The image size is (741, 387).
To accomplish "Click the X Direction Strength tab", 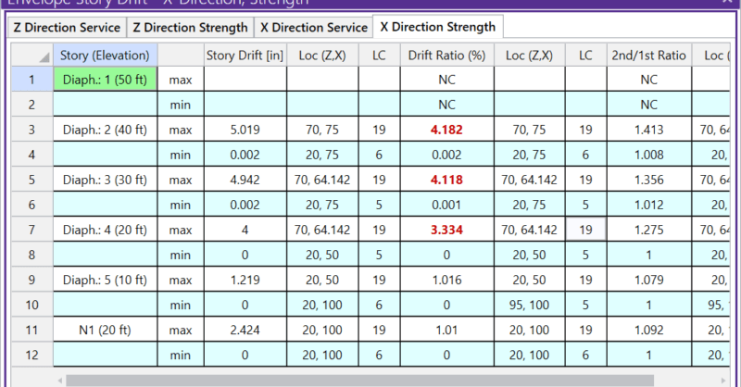I will click(438, 27).
